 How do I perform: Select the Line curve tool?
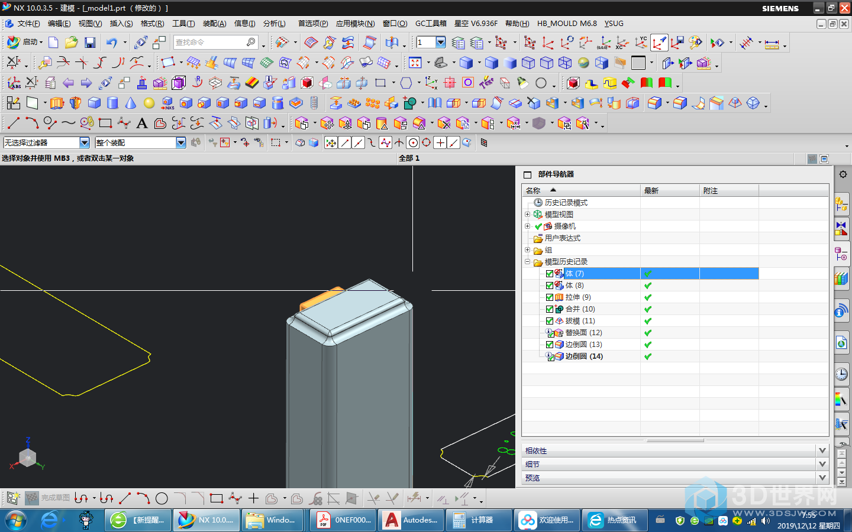pyautogui.click(x=14, y=123)
